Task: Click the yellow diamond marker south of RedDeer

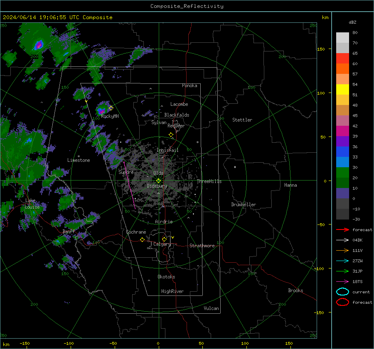Action: coord(171,135)
